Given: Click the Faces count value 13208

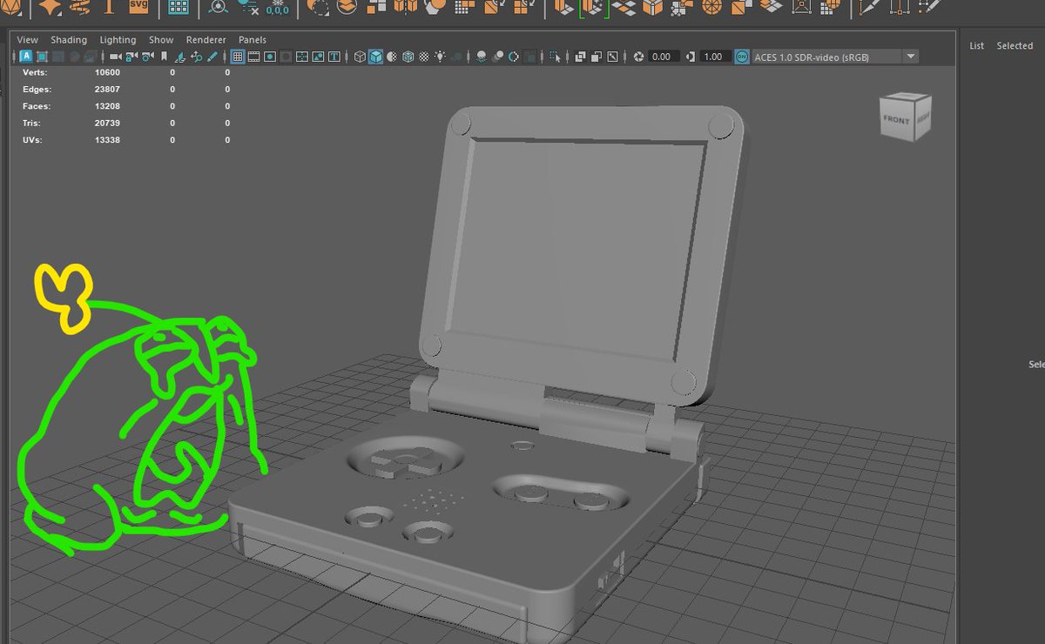Looking at the screenshot, I should click(x=107, y=106).
